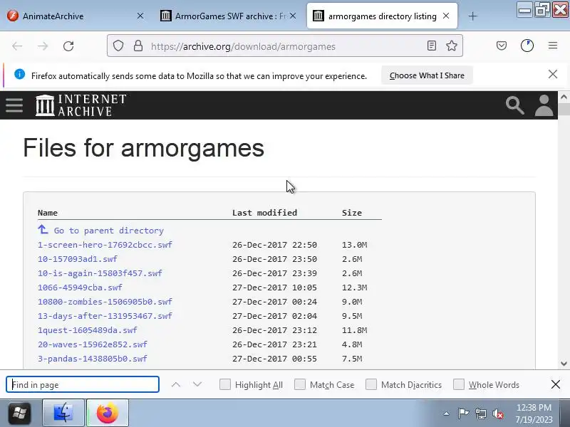Enable the Whole Words checkbox

(x=459, y=384)
